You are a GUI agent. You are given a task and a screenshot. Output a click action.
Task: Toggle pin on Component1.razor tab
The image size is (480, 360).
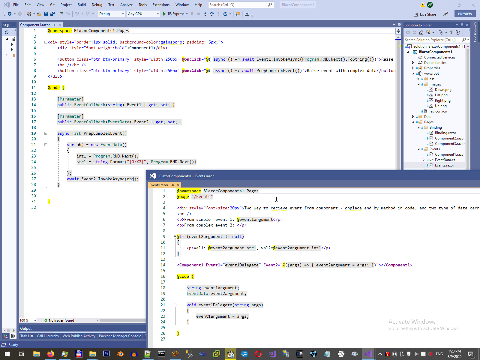tap(54, 25)
